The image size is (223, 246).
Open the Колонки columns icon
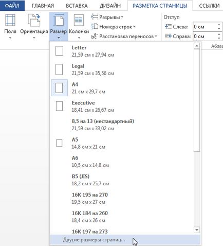pyautogui.click(x=79, y=21)
